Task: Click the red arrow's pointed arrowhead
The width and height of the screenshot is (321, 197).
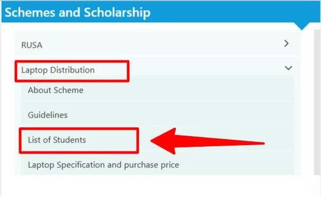Action: [x=164, y=141]
